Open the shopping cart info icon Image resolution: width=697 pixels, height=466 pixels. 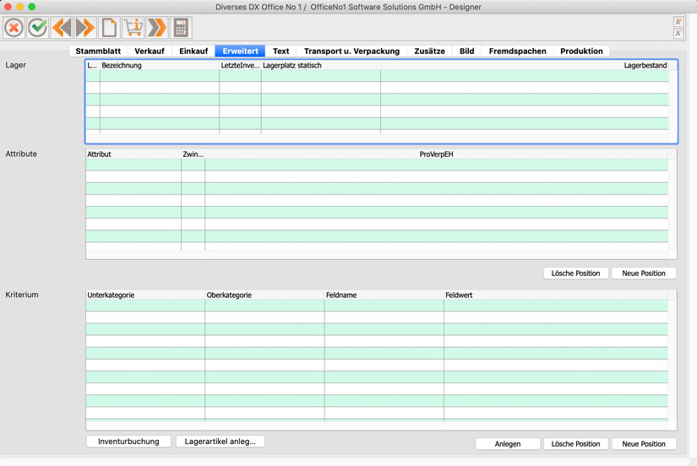[x=133, y=28]
